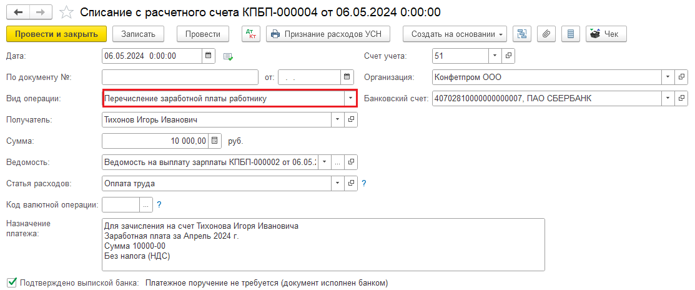Click the 'от' date input field
This screenshot has width=695, height=290.
[x=310, y=77]
